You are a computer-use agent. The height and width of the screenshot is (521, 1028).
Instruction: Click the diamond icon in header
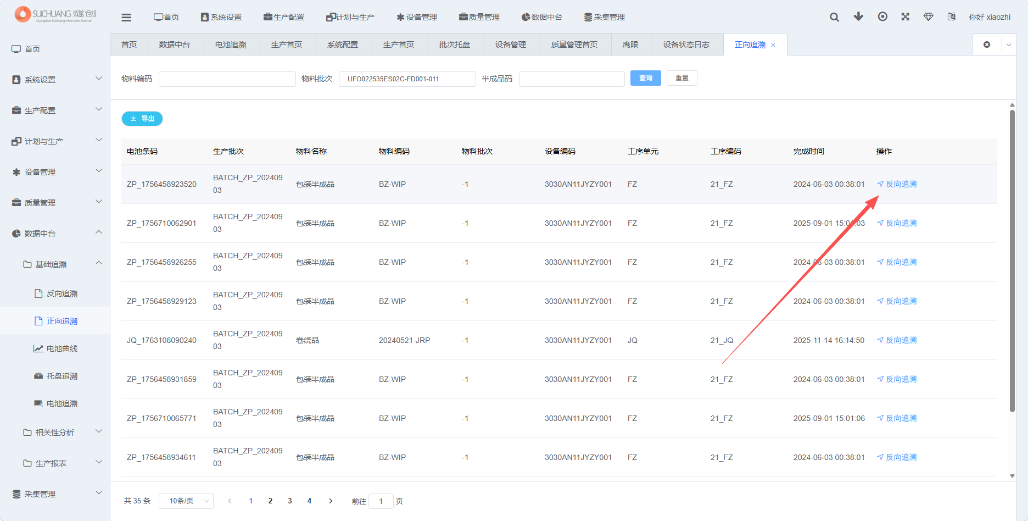(x=929, y=17)
